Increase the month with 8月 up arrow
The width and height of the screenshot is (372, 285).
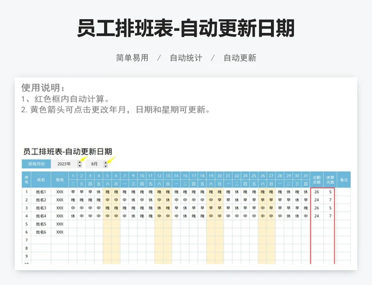[105, 163]
